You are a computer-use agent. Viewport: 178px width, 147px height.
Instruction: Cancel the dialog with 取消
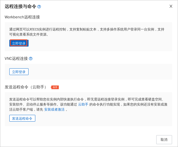164,140
